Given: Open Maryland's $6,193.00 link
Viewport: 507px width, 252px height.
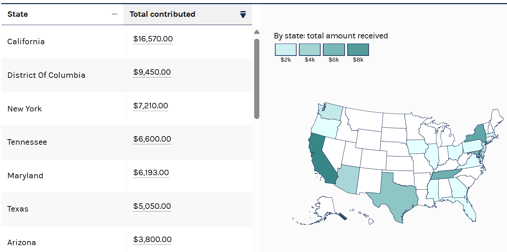Looking at the screenshot, I should tap(151, 173).
